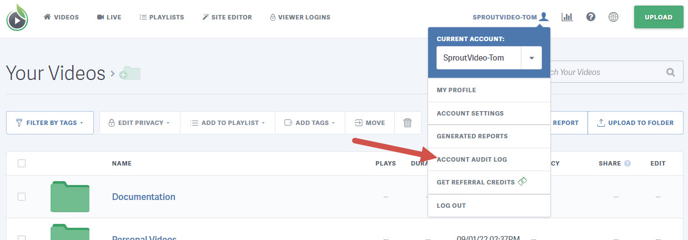The image size is (688, 240).
Task: Click the SPROUTVIDEO-TOM account name
Action: pos(505,17)
